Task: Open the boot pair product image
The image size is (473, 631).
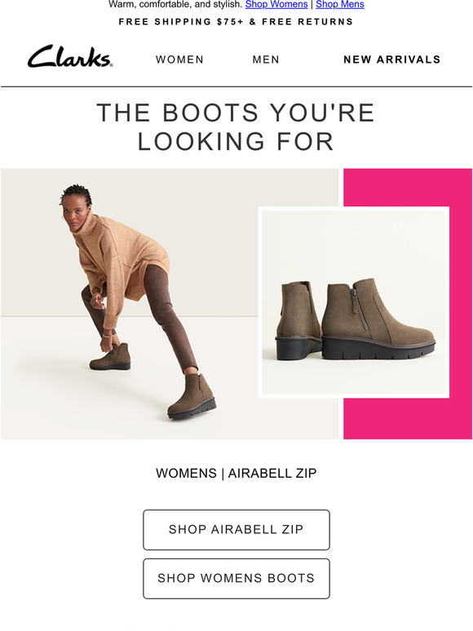Action: coord(353,302)
